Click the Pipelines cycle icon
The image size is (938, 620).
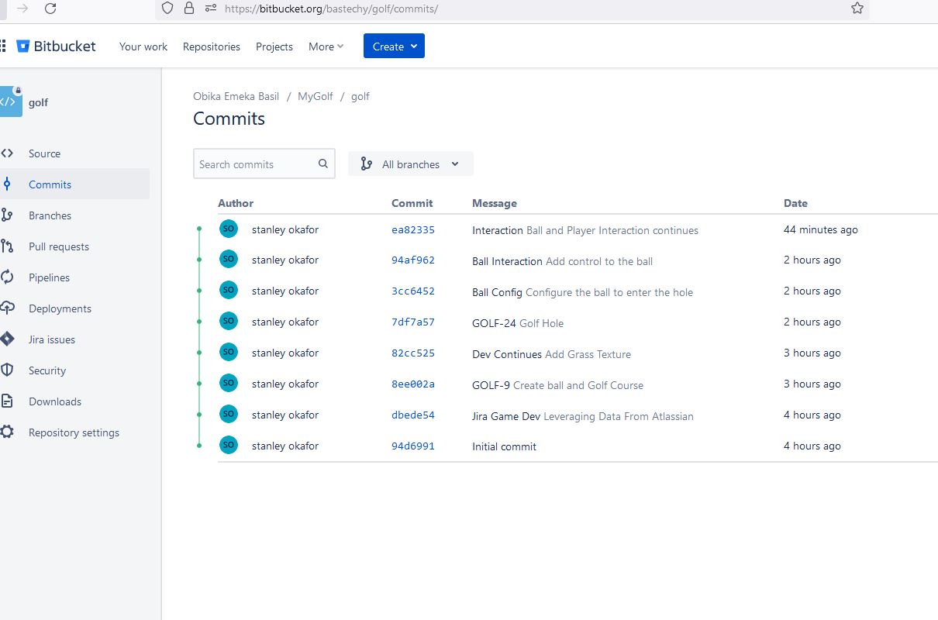click(x=7, y=277)
